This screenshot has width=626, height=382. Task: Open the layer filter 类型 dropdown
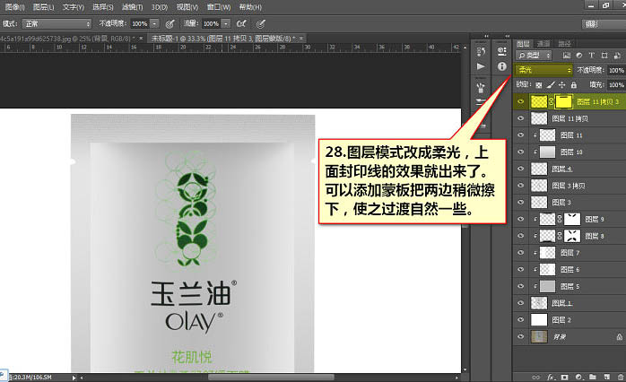pyautogui.click(x=534, y=56)
